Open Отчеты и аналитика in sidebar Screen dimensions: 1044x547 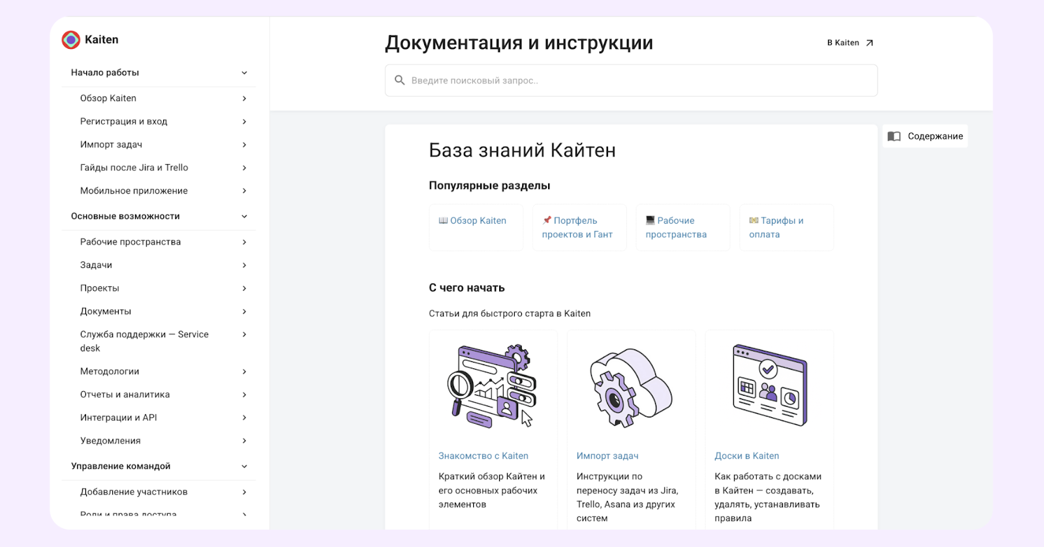coord(125,394)
